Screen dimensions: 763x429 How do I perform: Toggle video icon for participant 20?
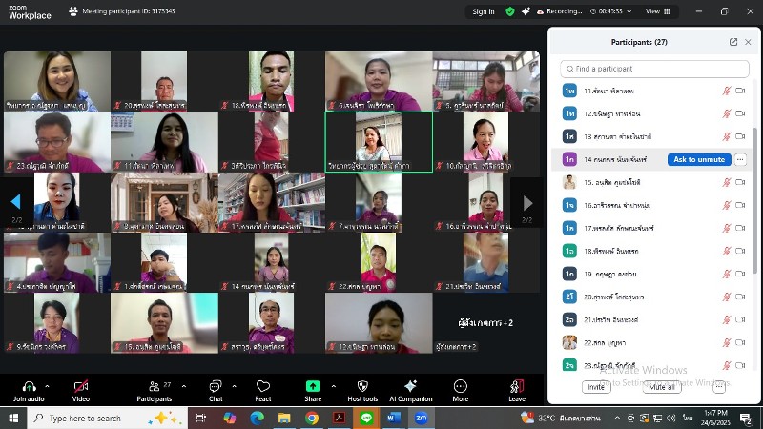pyautogui.click(x=740, y=296)
